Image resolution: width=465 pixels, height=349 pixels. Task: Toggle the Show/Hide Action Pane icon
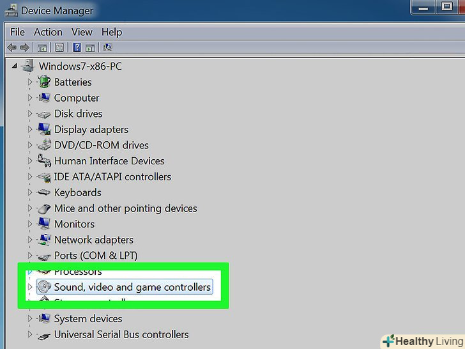90,47
